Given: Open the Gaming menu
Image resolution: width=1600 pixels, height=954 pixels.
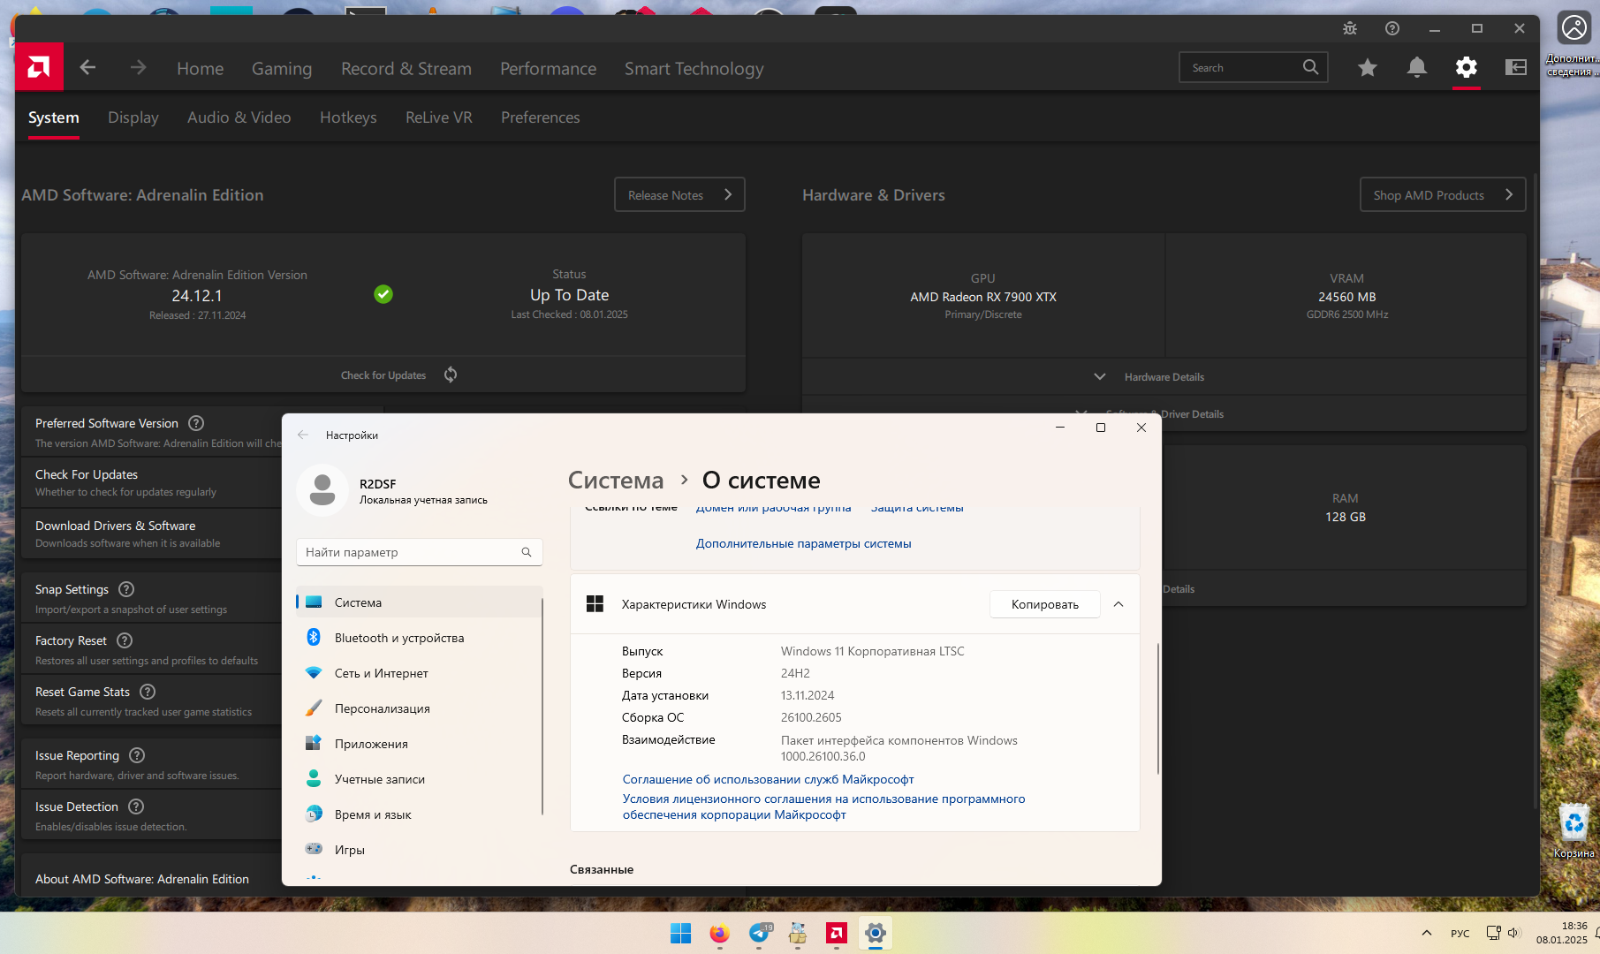Looking at the screenshot, I should [x=282, y=68].
